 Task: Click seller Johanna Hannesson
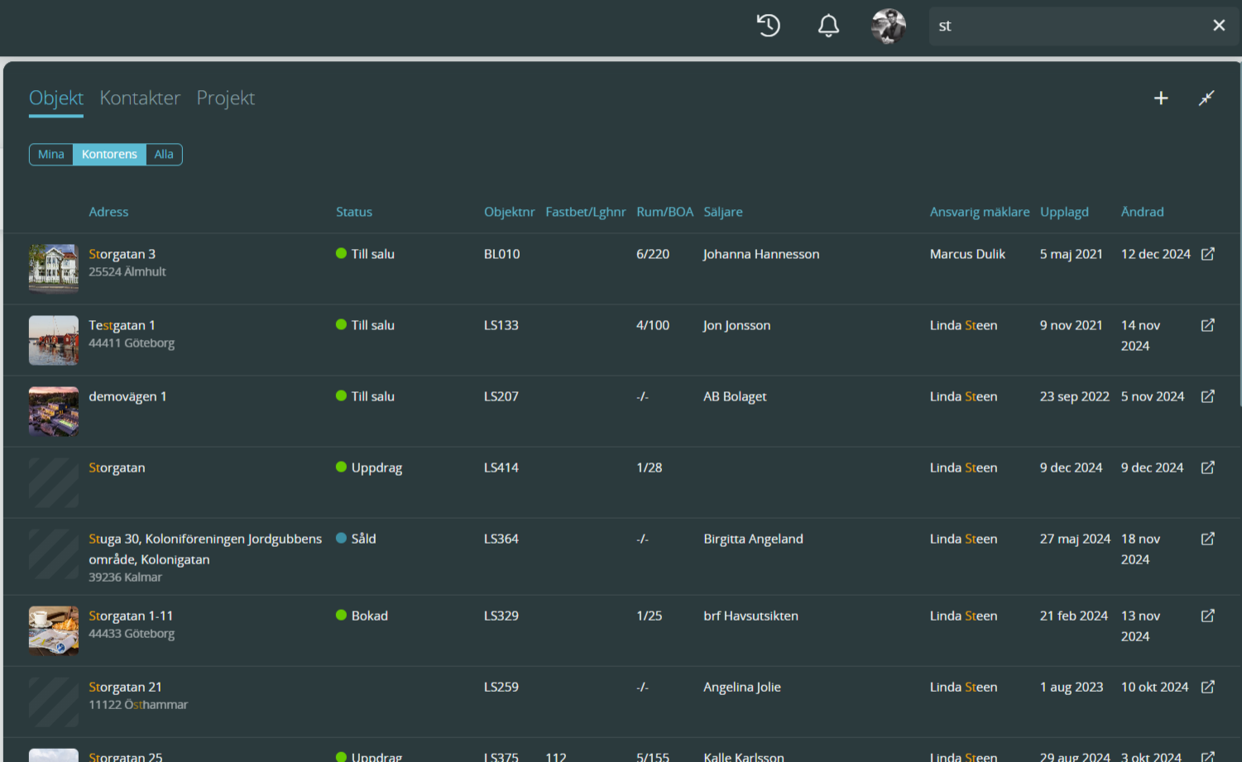click(x=761, y=254)
